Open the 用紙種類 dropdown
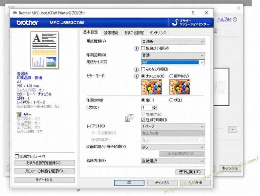 click(173, 42)
